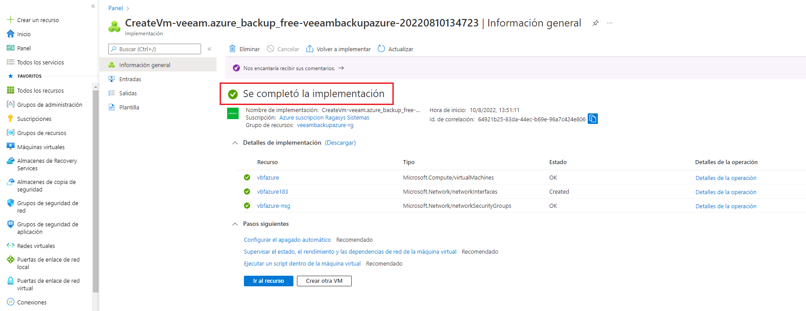
Task: Collapse the resource menu pane chevron
Action: 209,49
